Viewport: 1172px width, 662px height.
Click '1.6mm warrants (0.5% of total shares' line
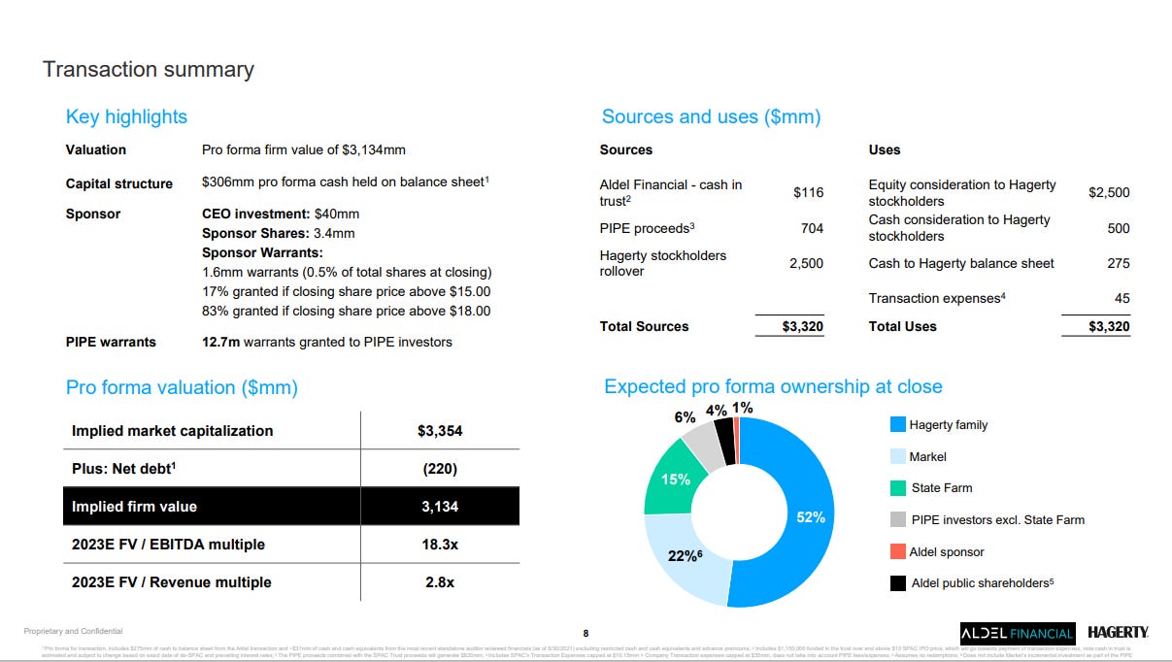coord(347,273)
